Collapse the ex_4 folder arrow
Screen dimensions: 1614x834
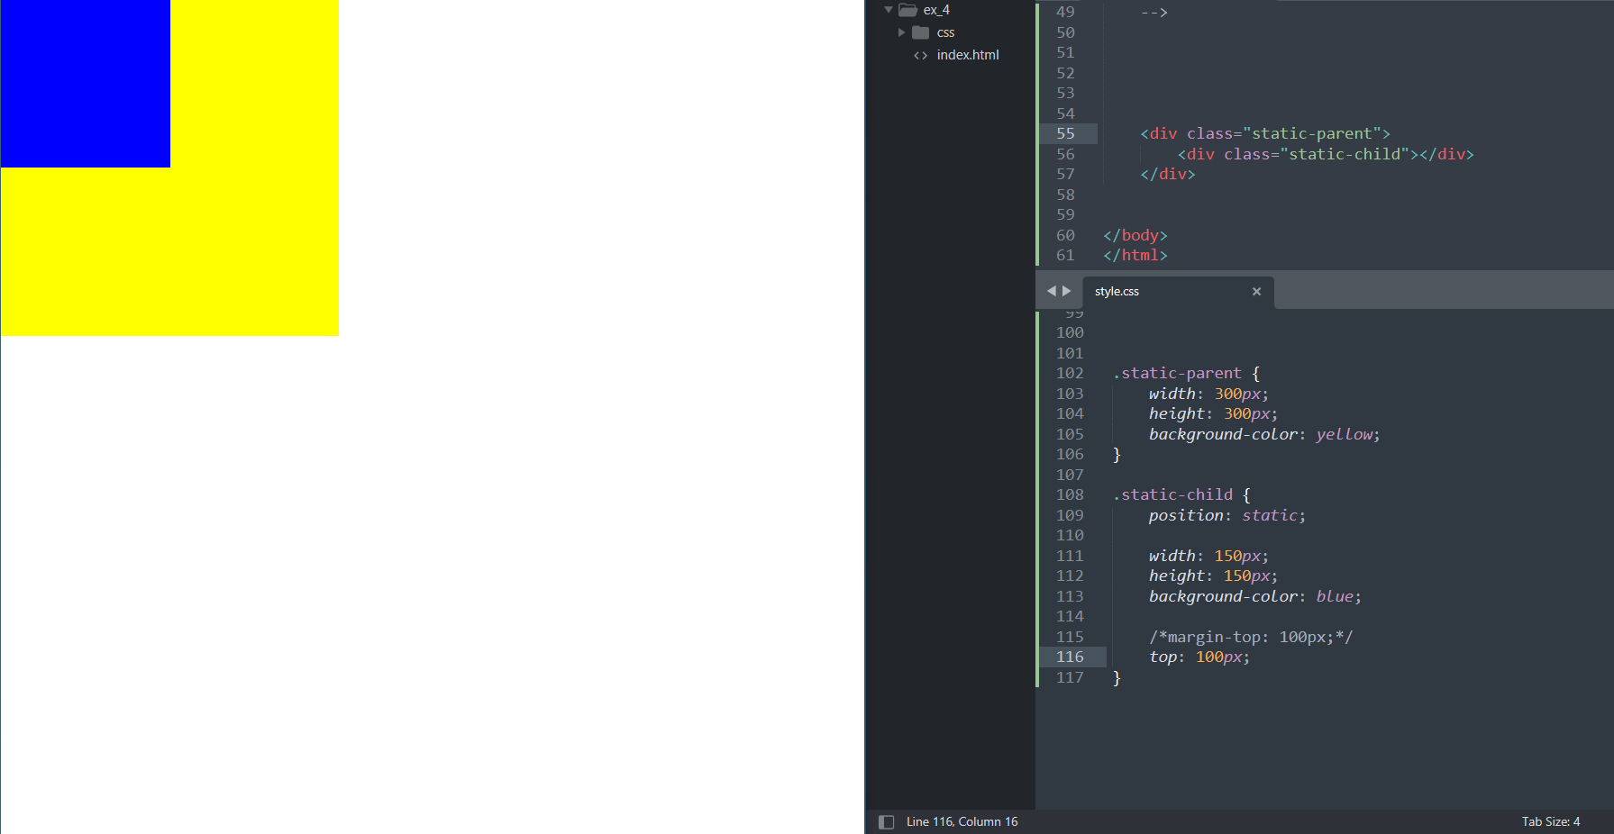tap(889, 10)
